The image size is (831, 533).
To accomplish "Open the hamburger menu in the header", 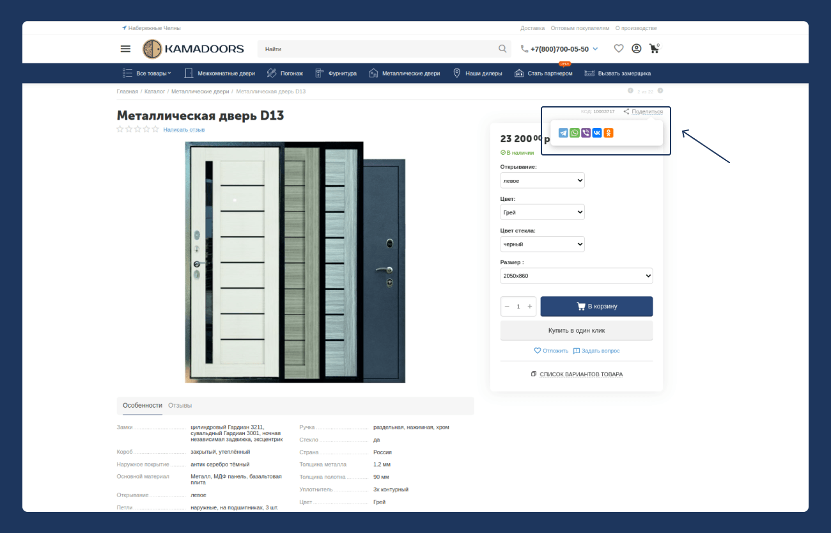I will (125, 49).
